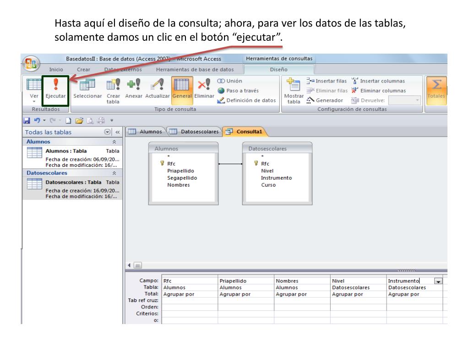The width and height of the screenshot is (469, 352).
Task: Click the print preview icon
Action: [90, 121]
